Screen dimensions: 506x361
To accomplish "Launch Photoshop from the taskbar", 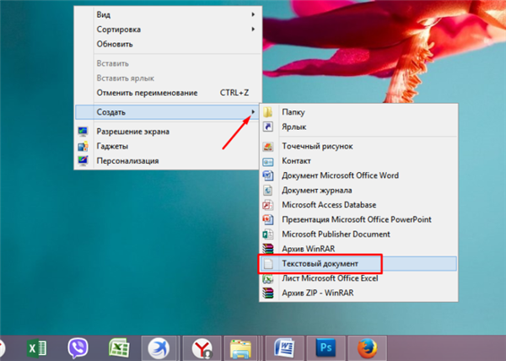I will point(326,348).
